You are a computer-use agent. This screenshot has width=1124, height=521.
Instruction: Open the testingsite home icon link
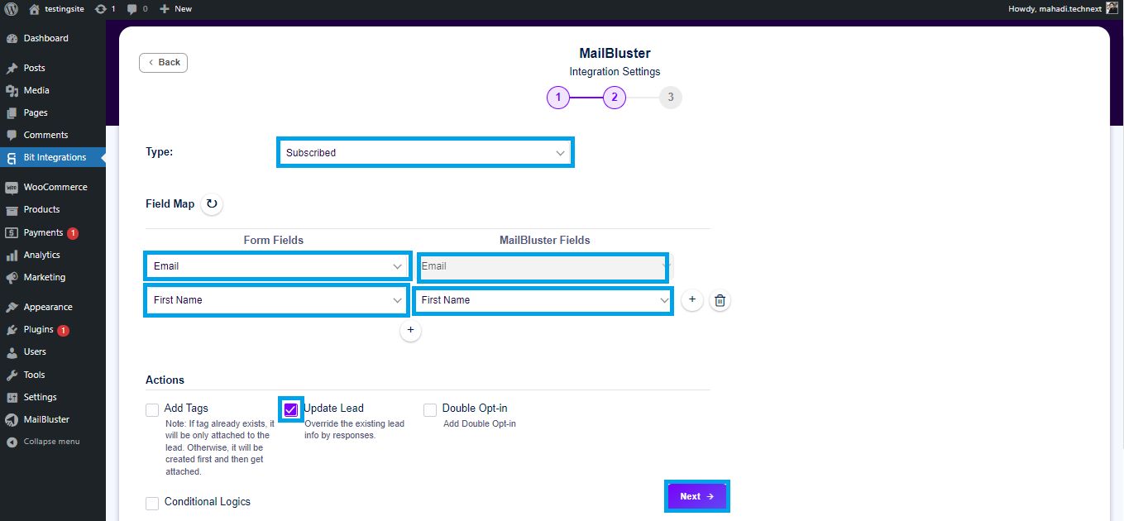[x=34, y=8]
